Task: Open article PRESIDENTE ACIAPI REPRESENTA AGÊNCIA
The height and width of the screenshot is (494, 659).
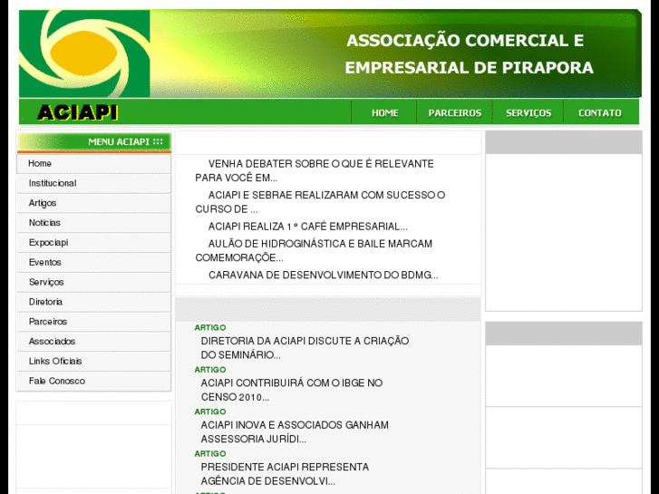Action: (285, 474)
